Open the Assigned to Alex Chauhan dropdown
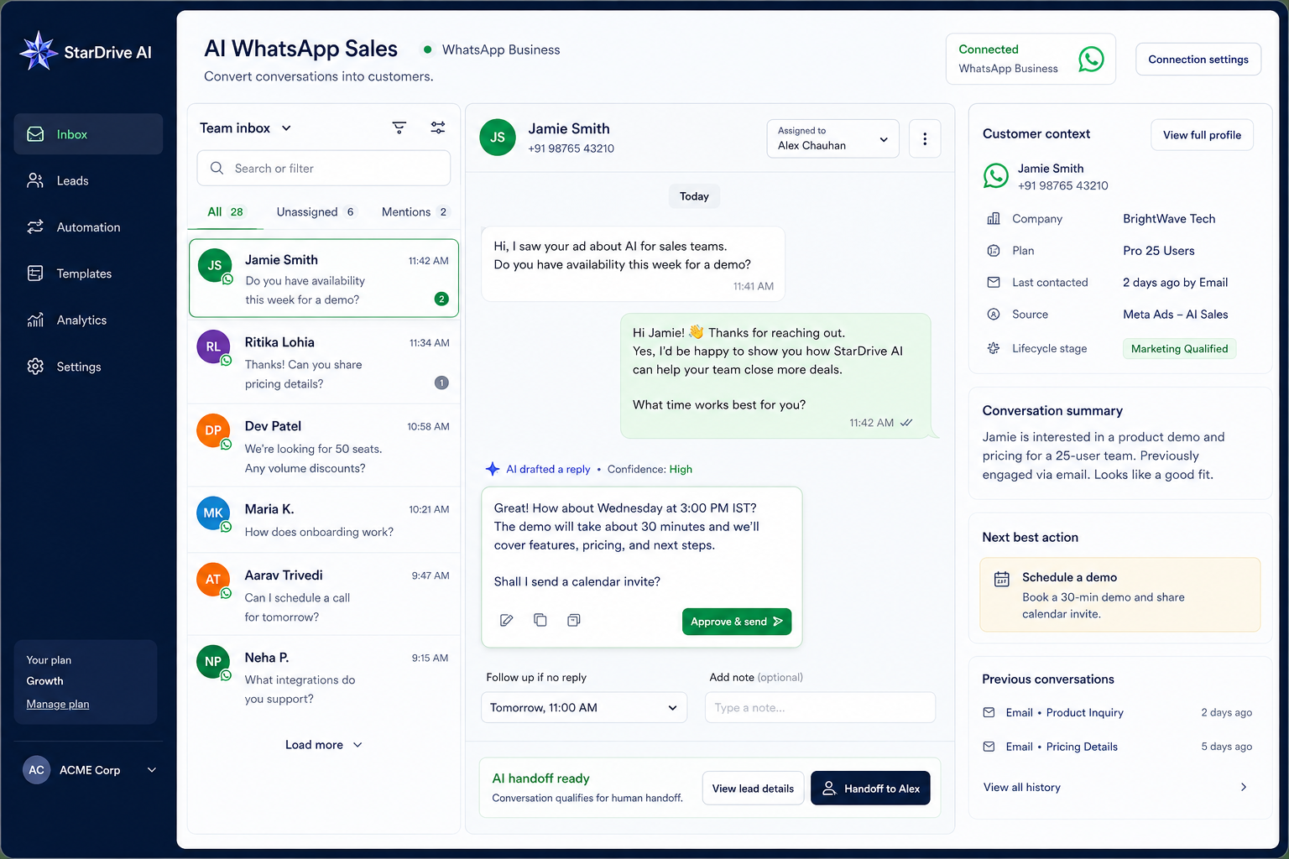1289x859 pixels. click(832, 138)
